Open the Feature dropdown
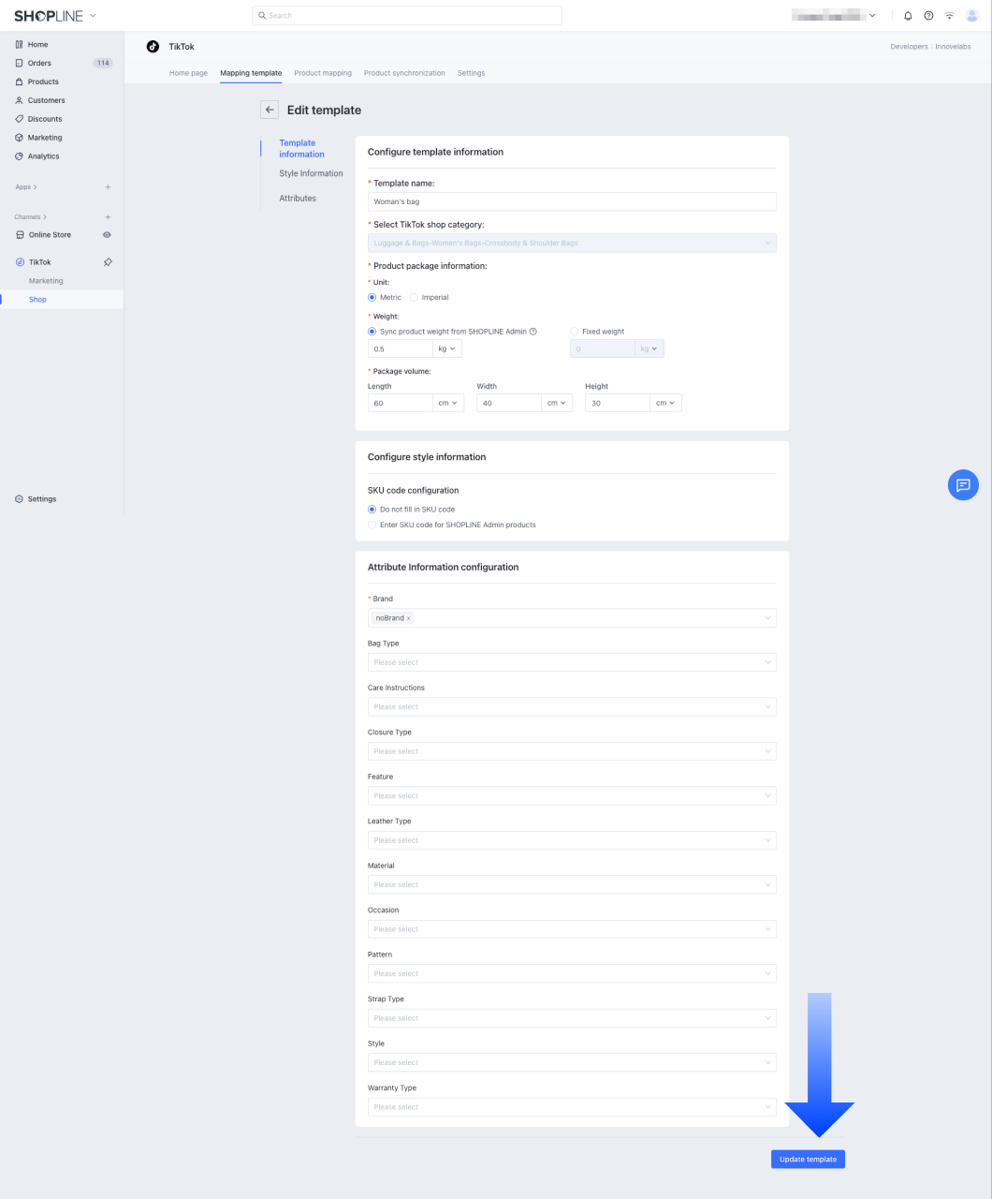This screenshot has width=992, height=1199. tap(572, 796)
